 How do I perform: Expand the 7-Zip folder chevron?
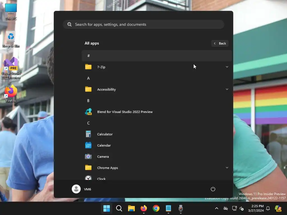pyautogui.click(x=227, y=67)
